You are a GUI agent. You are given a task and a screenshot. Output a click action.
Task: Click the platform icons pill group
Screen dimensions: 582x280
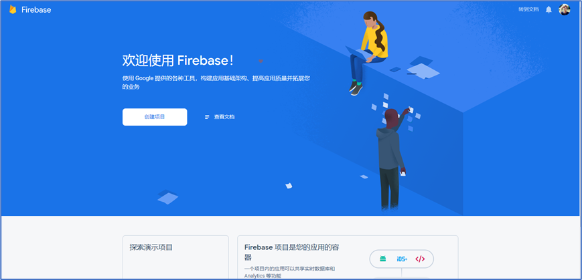(402, 259)
